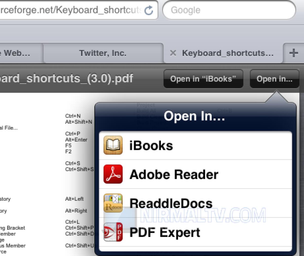Open the PDF using the iBooks app icon
304x256 pixels.
[x=113, y=145]
